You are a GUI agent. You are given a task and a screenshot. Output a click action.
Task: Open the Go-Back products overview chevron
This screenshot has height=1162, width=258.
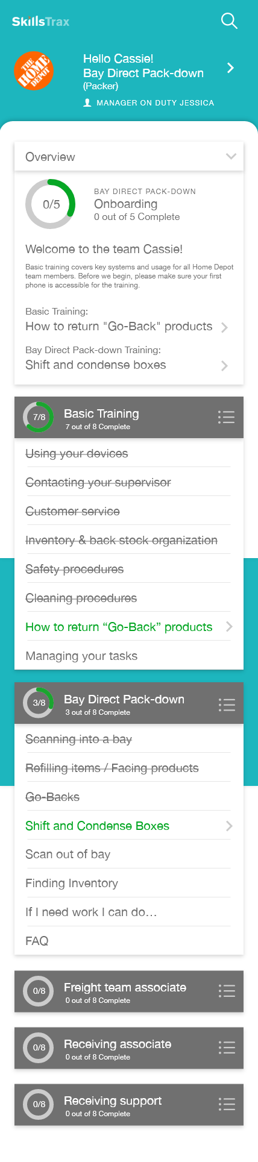pos(224,327)
